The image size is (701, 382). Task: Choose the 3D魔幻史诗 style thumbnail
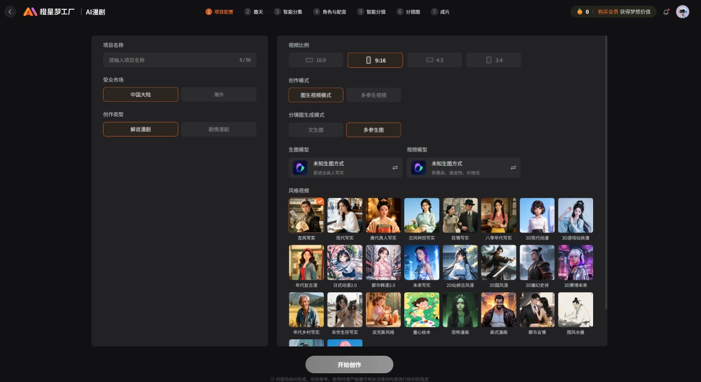pyautogui.click(x=537, y=263)
